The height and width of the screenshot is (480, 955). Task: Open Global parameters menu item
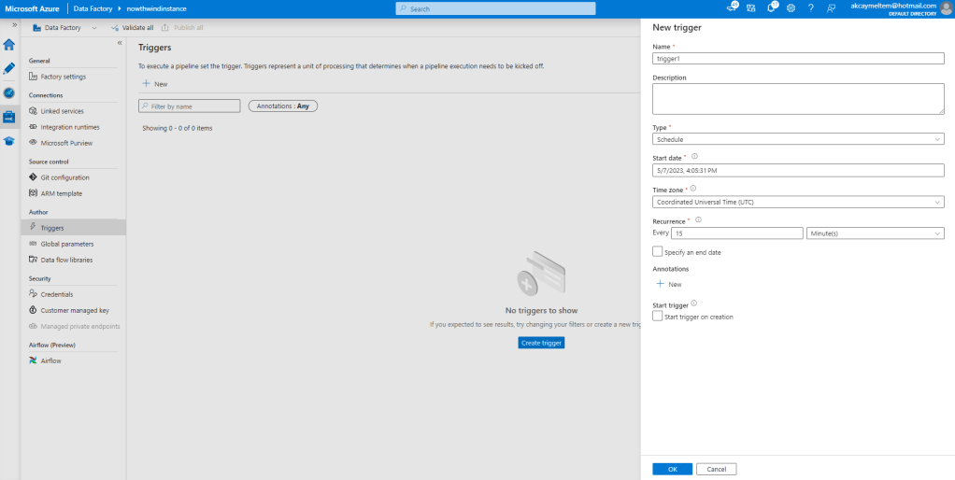[66, 244]
